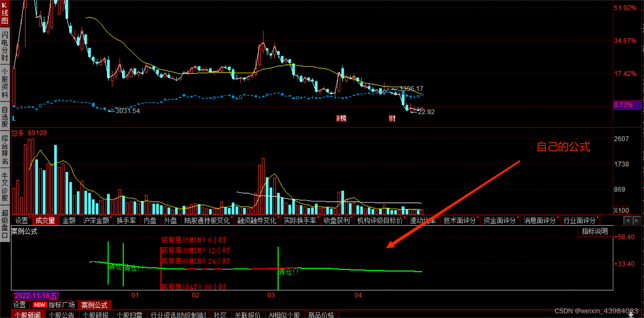Open the 指标广场 tab
The width and height of the screenshot is (644, 318).
pyautogui.click(x=62, y=305)
